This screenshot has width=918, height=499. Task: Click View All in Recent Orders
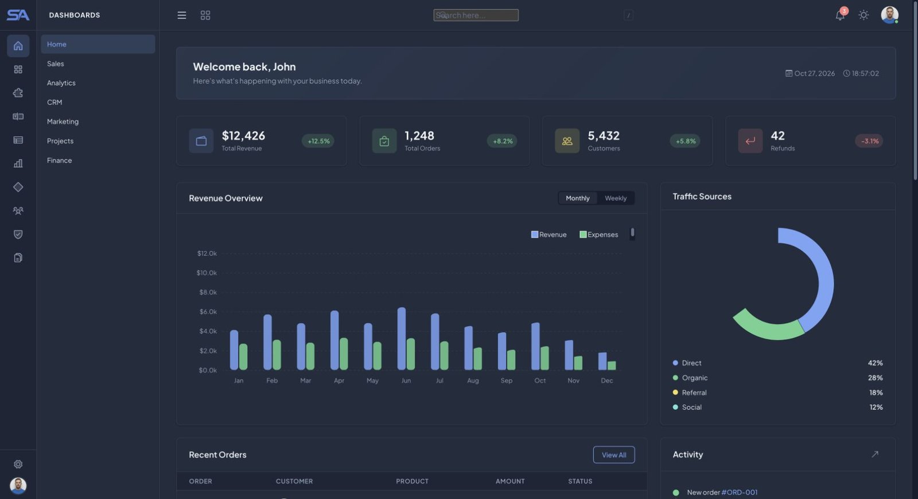614,455
